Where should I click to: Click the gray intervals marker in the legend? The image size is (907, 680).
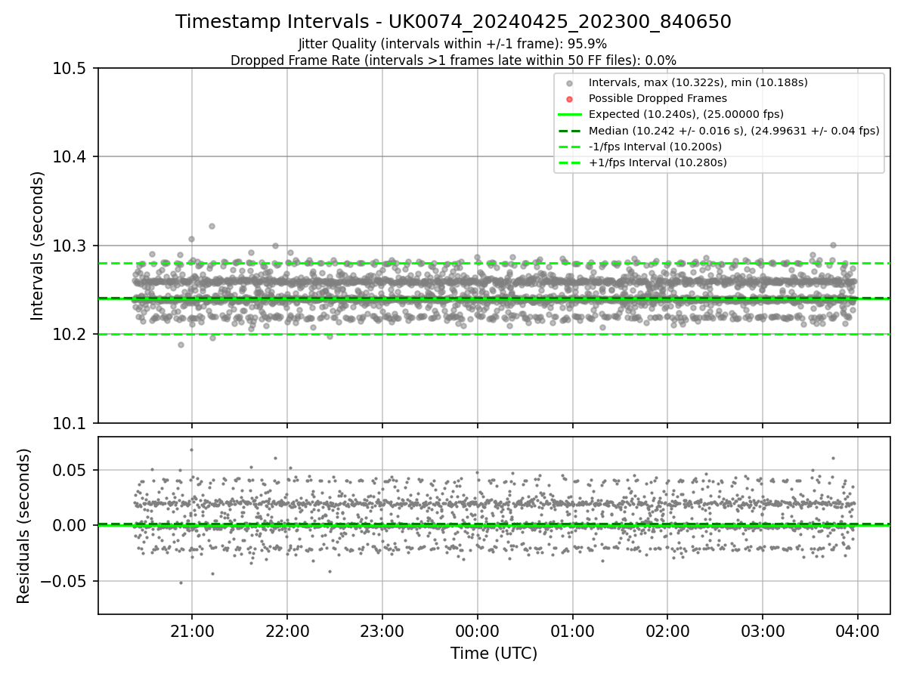[570, 82]
